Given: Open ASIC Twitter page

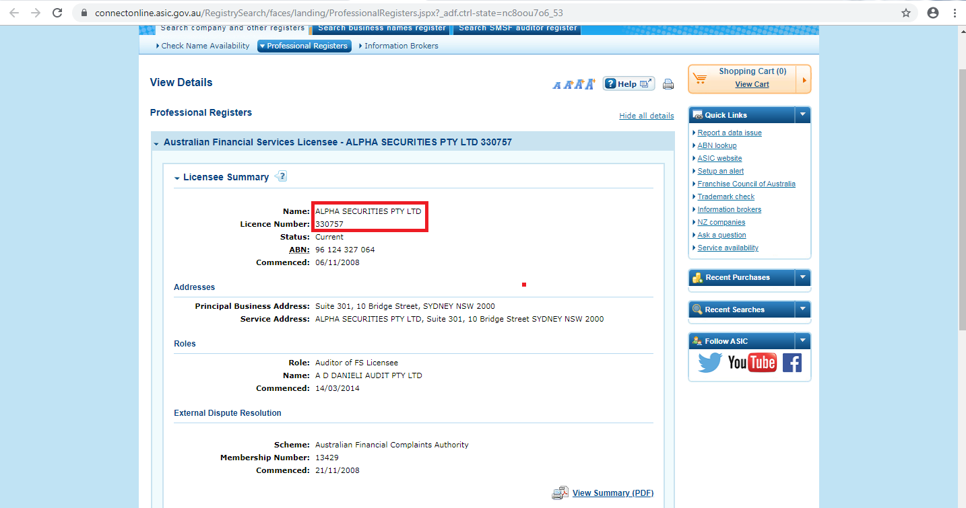Looking at the screenshot, I should pos(710,363).
